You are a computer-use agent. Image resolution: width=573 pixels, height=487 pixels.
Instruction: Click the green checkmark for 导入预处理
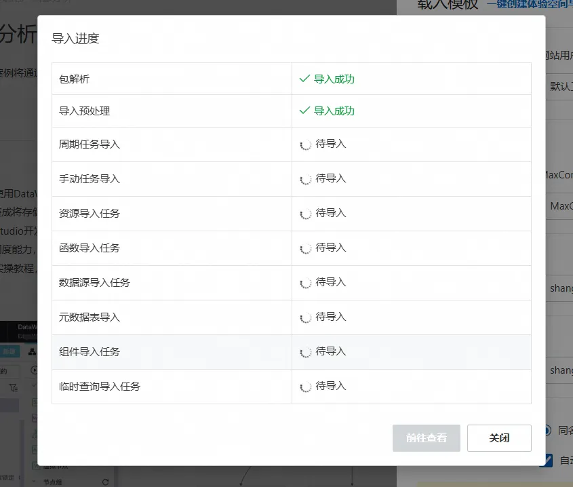[x=304, y=111]
